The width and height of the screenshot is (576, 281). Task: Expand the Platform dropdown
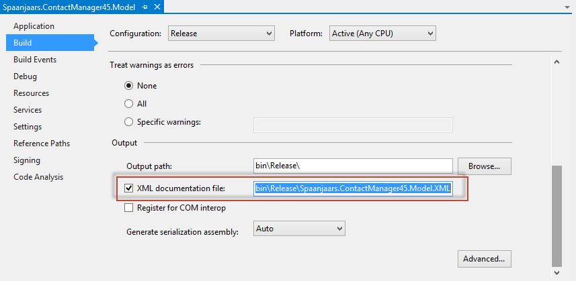coord(382,33)
